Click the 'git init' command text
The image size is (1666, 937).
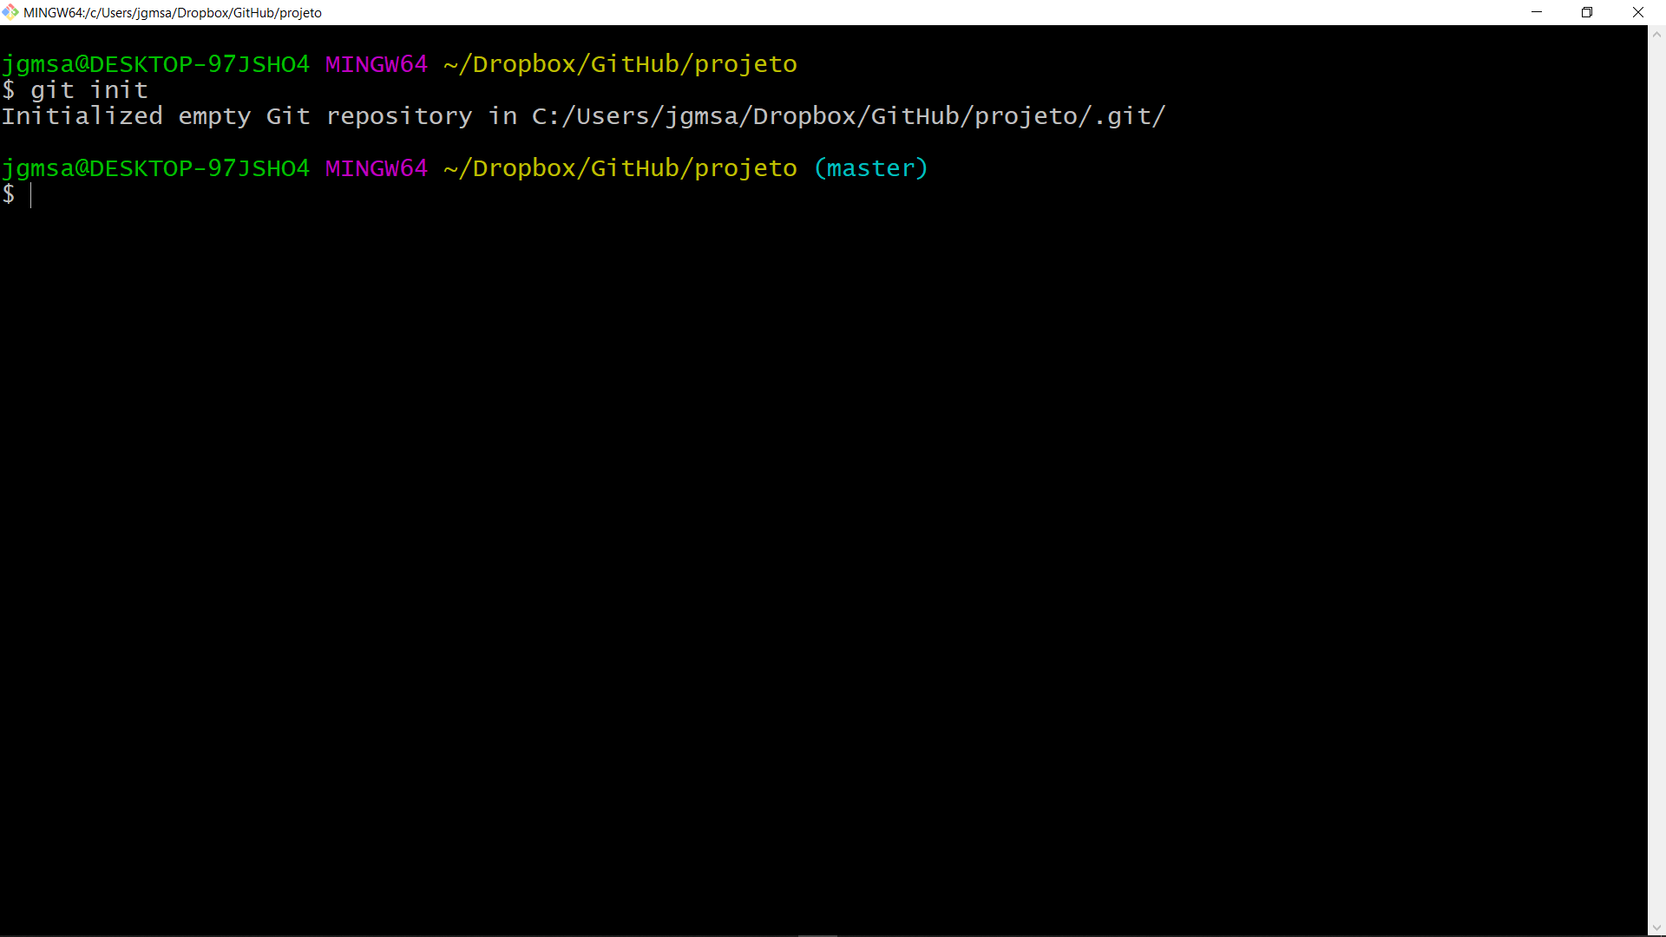point(89,90)
